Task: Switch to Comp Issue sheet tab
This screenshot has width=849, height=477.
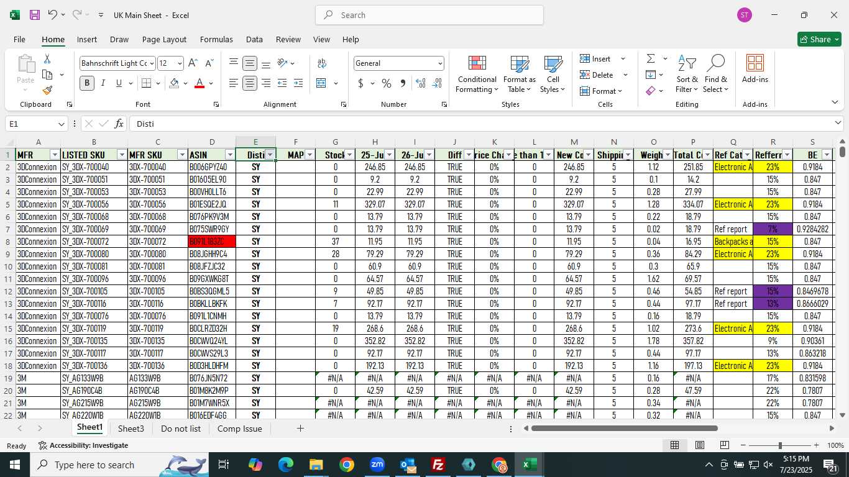Action: (x=239, y=429)
